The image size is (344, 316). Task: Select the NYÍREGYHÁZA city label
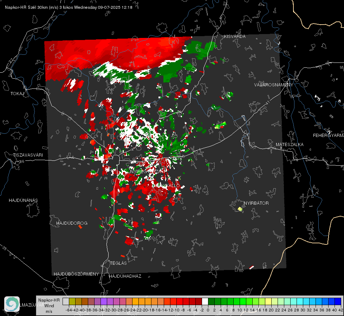(147, 171)
